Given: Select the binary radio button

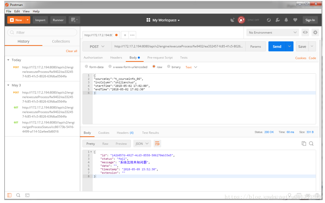Looking at the screenshot, I should (169, 66).
